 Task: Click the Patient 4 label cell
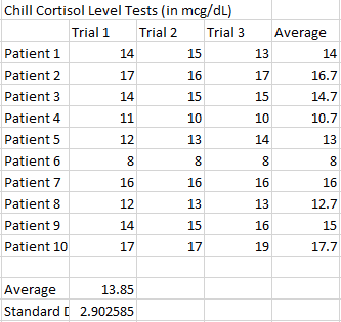point(35,118)
